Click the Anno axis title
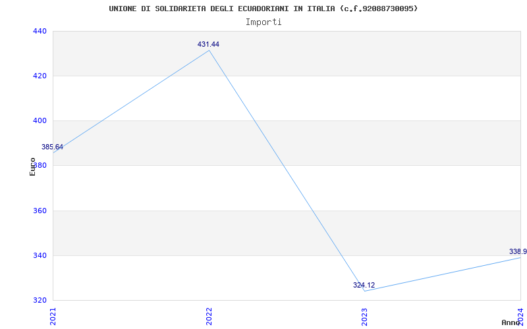The image size is (527, 329). (511, 323)
